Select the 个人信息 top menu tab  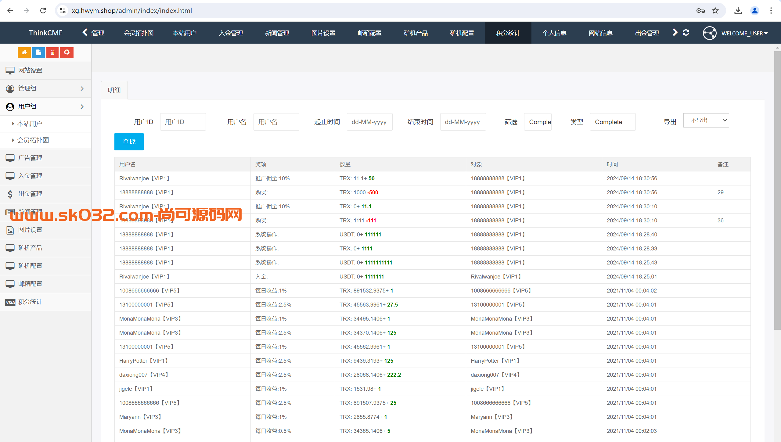coord(554,33)
